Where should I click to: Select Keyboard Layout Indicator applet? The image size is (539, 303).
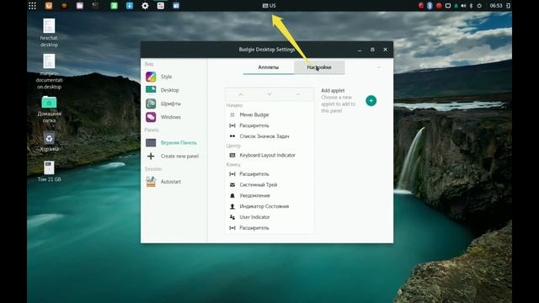tap(269, 155)
